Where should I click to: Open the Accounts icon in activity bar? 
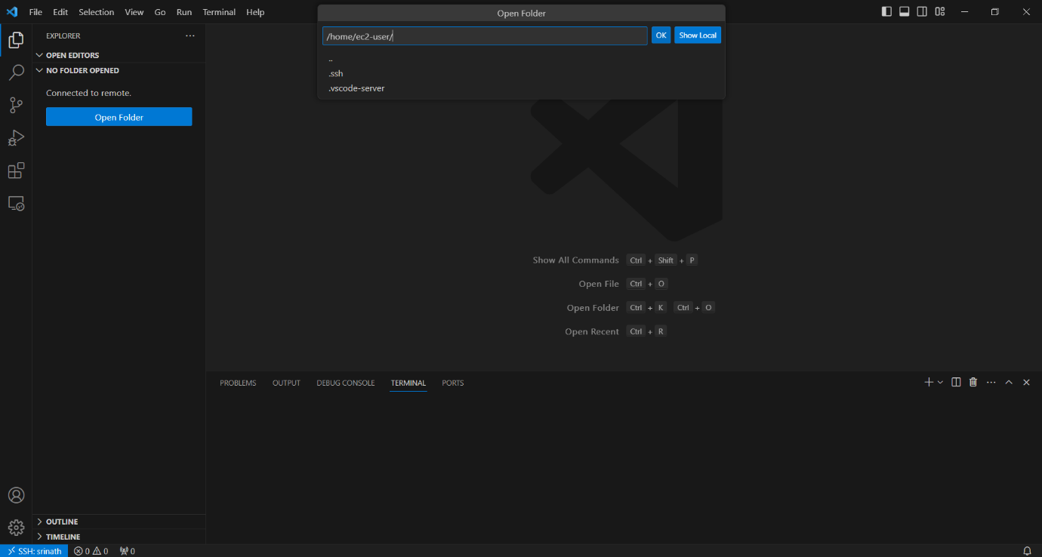point(16,495)
